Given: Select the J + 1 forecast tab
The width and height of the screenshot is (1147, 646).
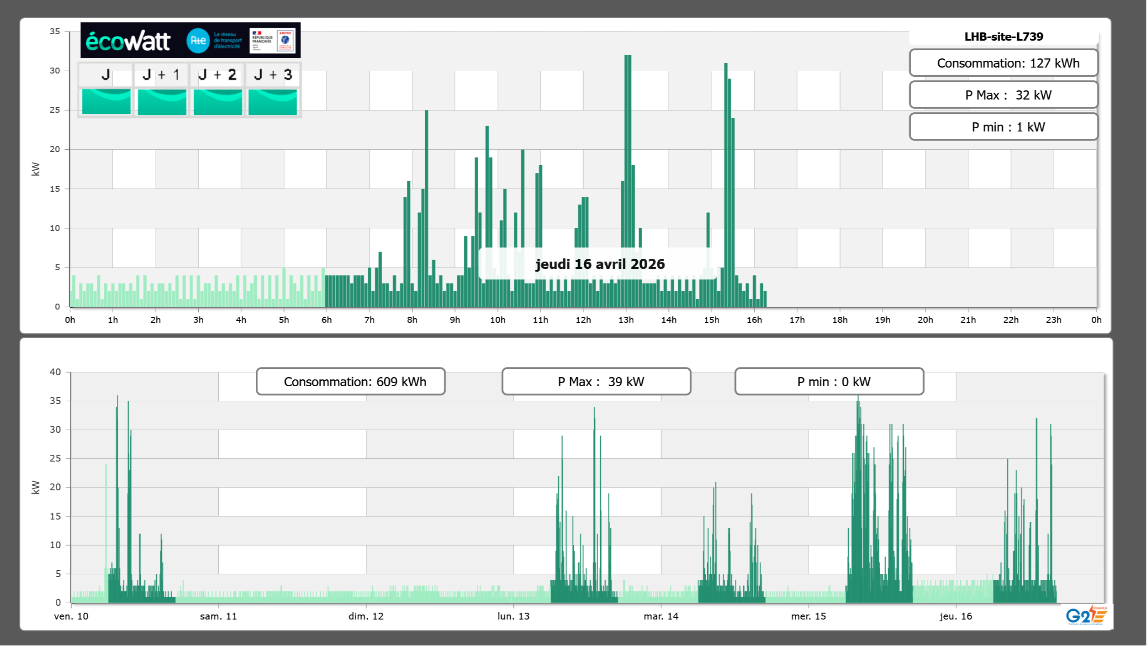Looking at the screenshot, I should click(161, 75).
